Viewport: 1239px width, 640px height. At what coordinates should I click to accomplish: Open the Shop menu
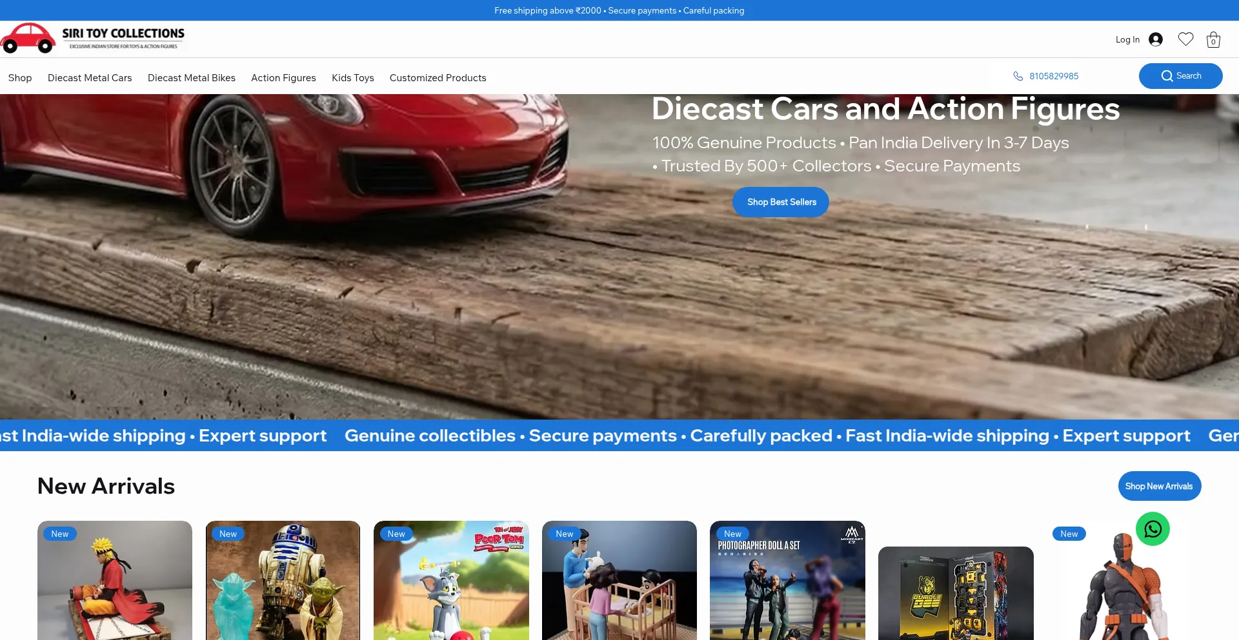(20, 77)
